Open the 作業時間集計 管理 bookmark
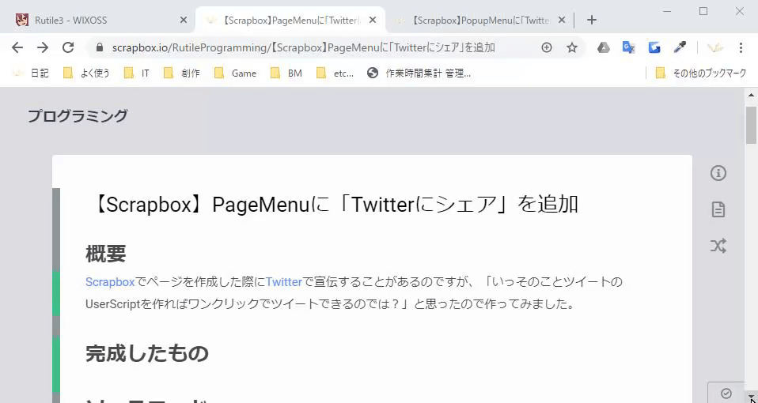This screenshot has height=403, width=758. coord(419,73)
